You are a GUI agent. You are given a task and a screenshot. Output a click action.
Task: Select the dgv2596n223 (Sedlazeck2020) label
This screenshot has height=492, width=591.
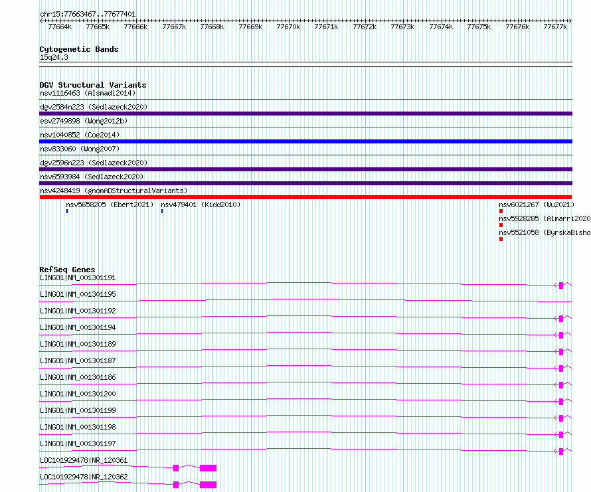(94, 163)
